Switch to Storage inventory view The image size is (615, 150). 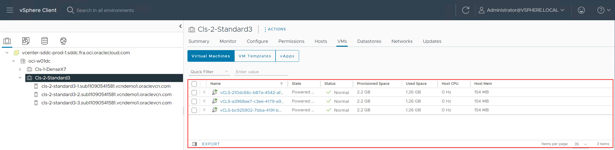[x=45, y=41]
